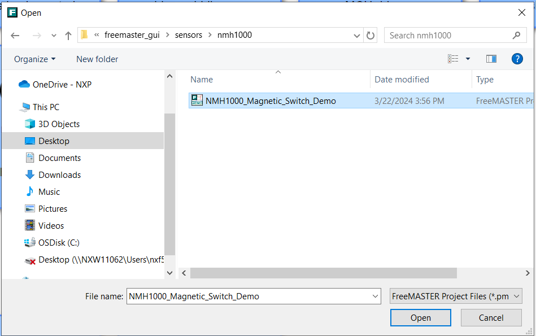
Task: Open the Music folder
Action: pos(49,192)
